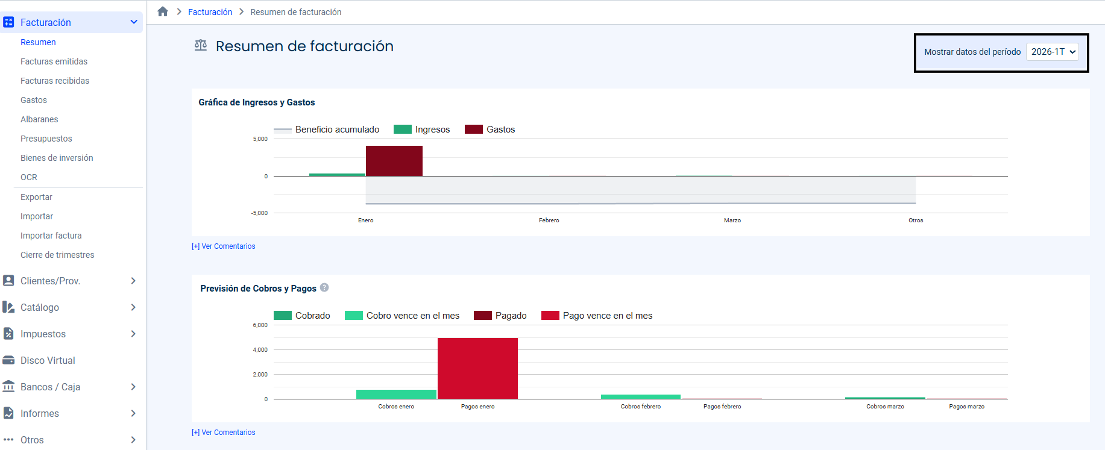The width and height of the screenshot is (1105, 450).
Task: Toggle Gastos series in chart legend
Action: coord(490,130)
